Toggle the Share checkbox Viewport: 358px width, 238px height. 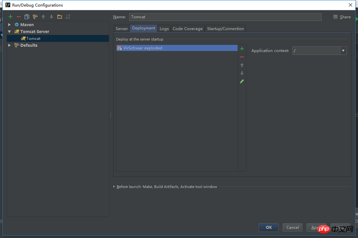pos(335,17)
